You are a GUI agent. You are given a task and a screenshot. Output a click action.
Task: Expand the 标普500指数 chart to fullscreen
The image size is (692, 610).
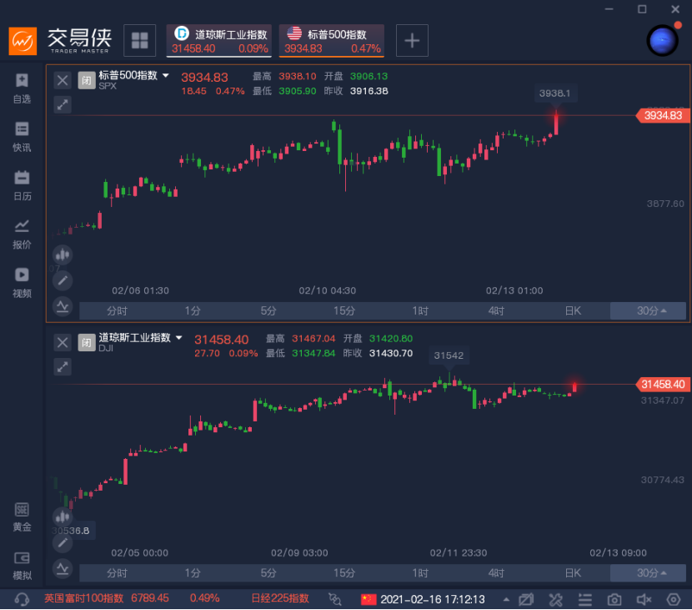tap(63, 104)
